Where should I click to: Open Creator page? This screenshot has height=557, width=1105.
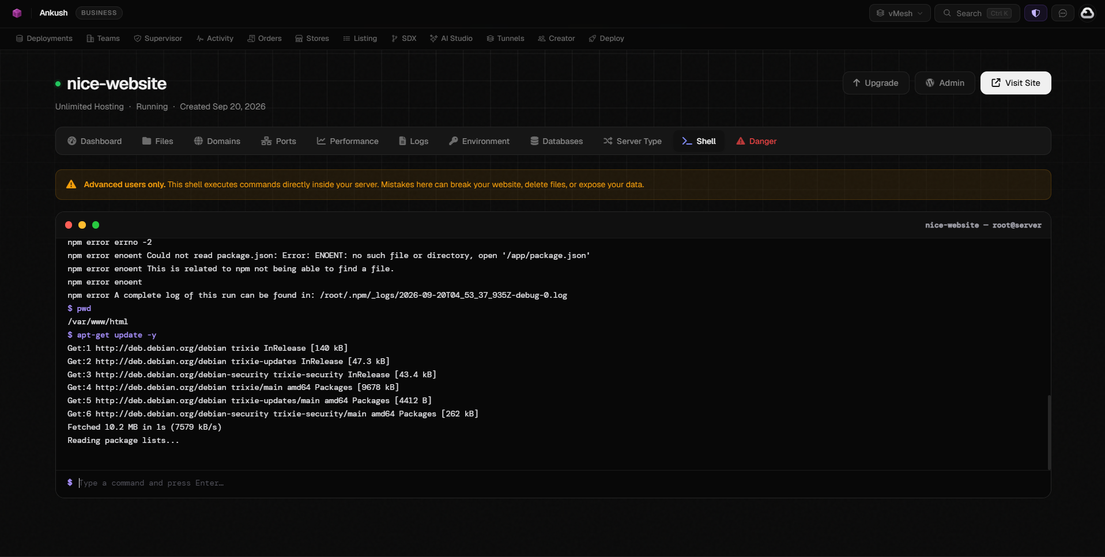(x=557, y=39)
